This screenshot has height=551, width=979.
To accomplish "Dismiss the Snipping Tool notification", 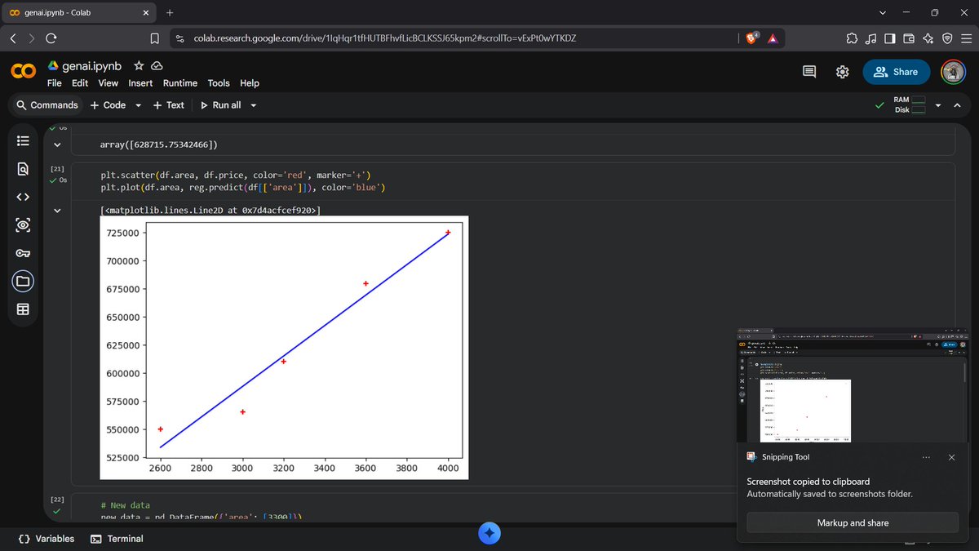I will tap(951, 457).
